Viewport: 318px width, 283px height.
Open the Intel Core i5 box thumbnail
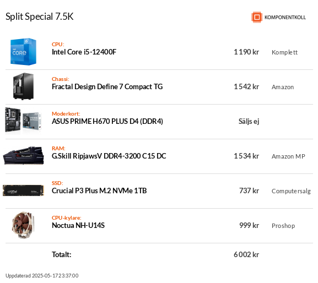point(23,52)
